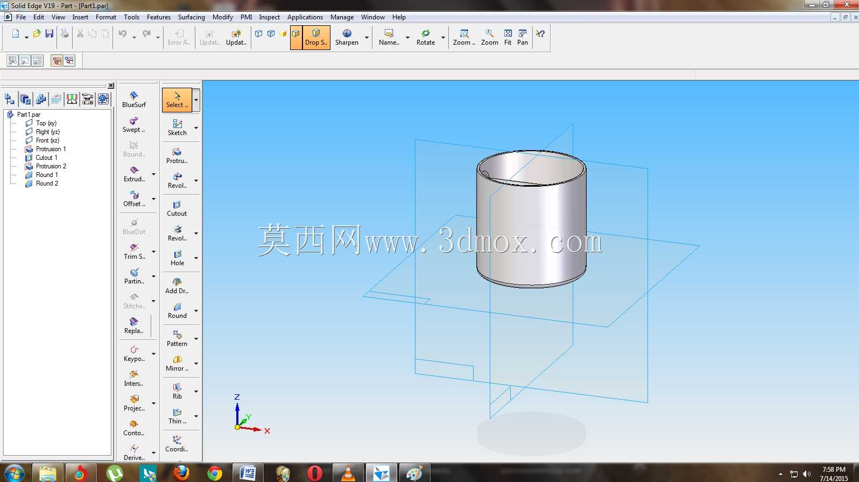859x482 pixels.
Task: Click the Offset .. surface tool
Action: pyautogui.click(x=134, y=199)
